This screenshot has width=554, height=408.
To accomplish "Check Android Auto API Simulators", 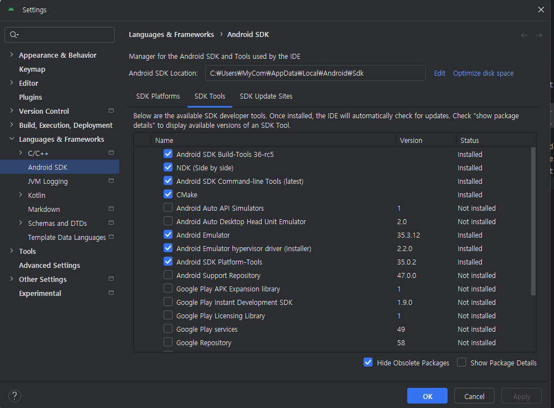I will pyautogui.click(x=168, y=207).
